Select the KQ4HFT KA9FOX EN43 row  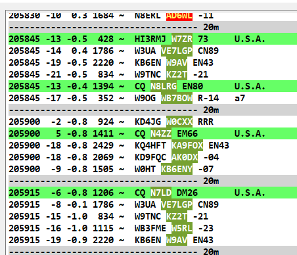tap(152, 145)
